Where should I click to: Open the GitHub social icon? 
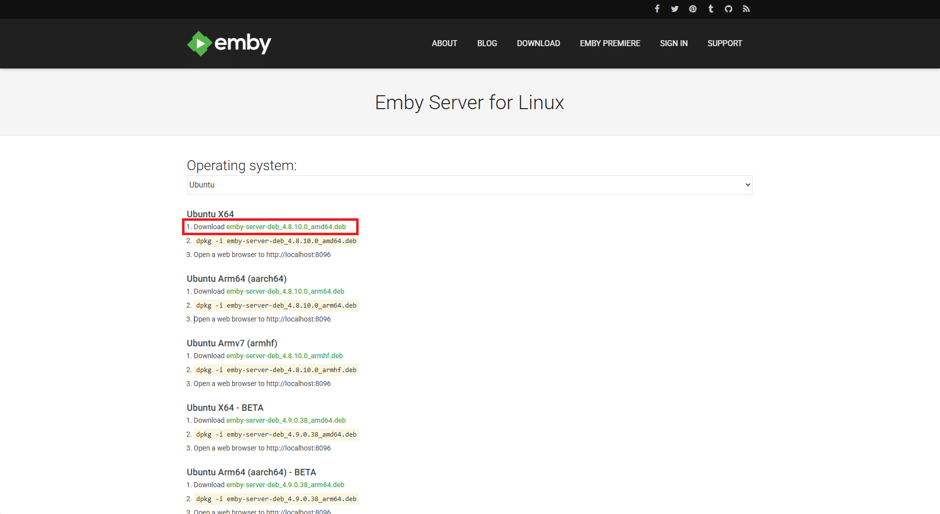coord(728,9)
